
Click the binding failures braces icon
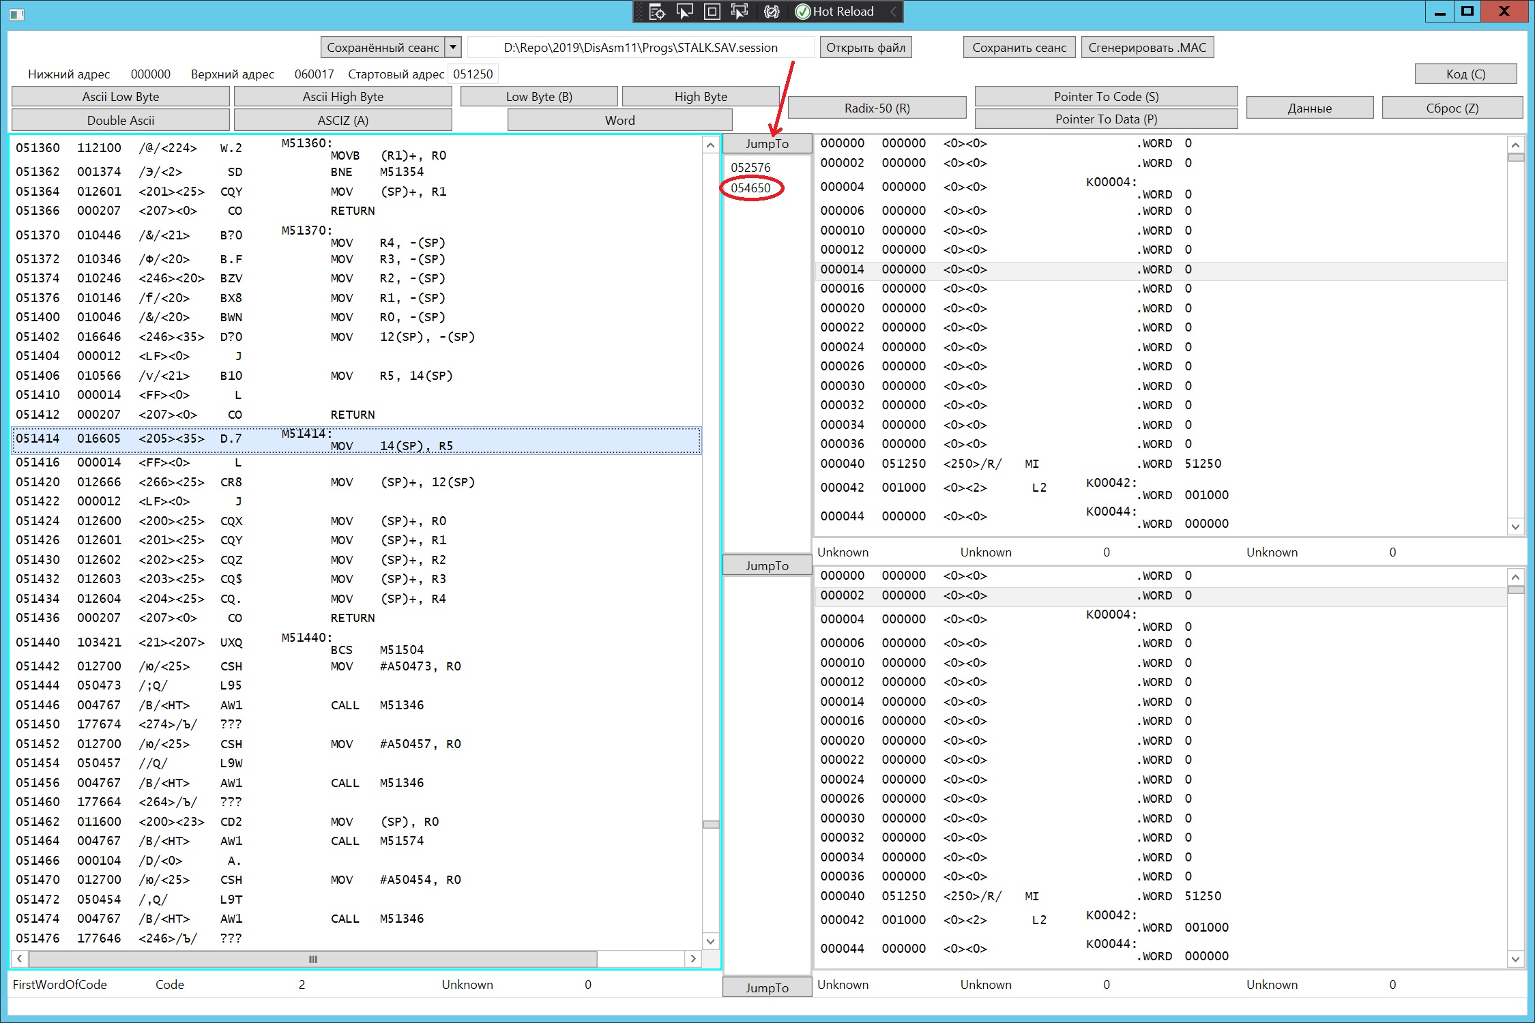(x=772, y=12)
